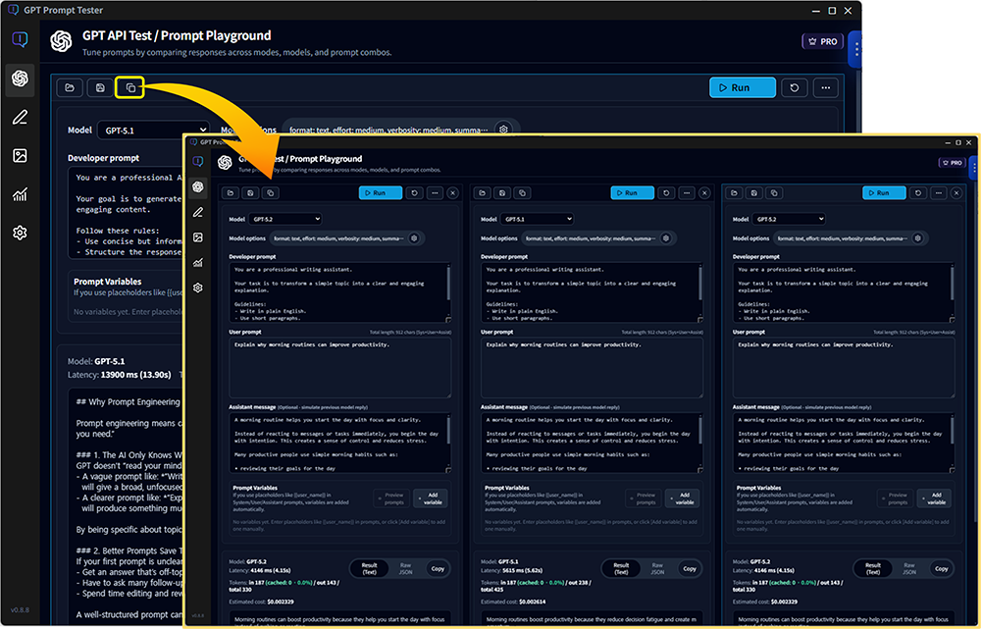981x629 pixels.
Task: Select the OpenAI model icon in the sidebar
Action: click(21, 80)
